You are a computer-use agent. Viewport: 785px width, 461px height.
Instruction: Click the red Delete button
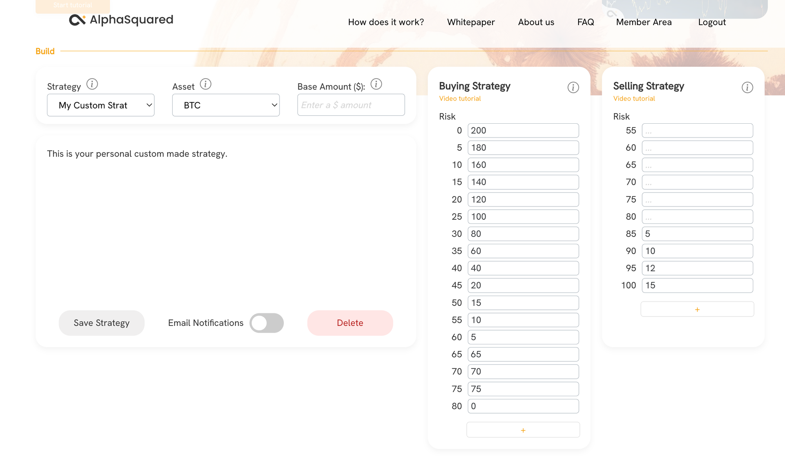click(350, 323)
